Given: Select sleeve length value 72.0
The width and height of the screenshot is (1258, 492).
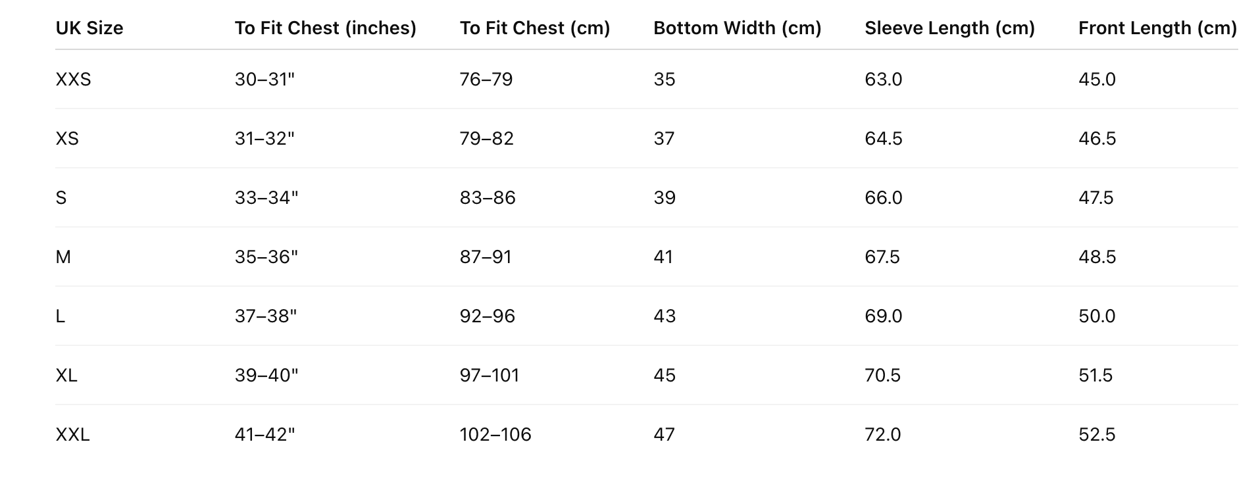Looking at the screenshot, I should tap(883, 435).
